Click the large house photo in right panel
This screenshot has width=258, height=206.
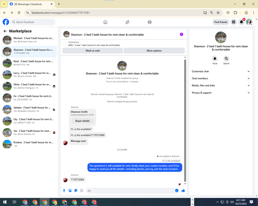tap(221, 37)
